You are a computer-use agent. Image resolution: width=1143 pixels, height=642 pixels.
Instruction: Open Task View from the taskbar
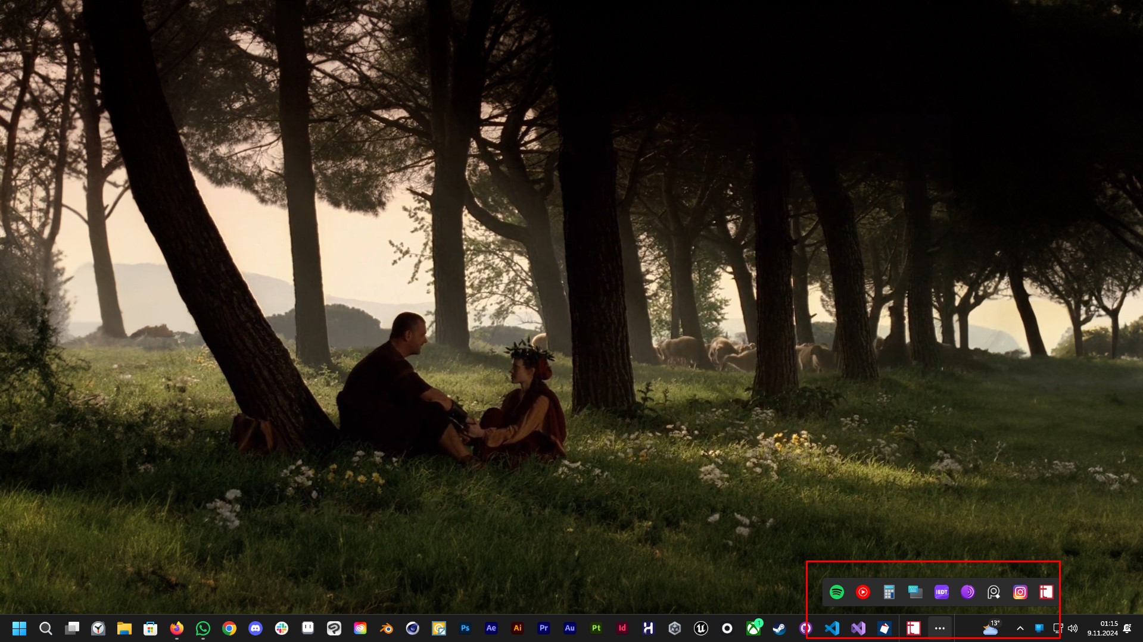[x=71, y=628]
